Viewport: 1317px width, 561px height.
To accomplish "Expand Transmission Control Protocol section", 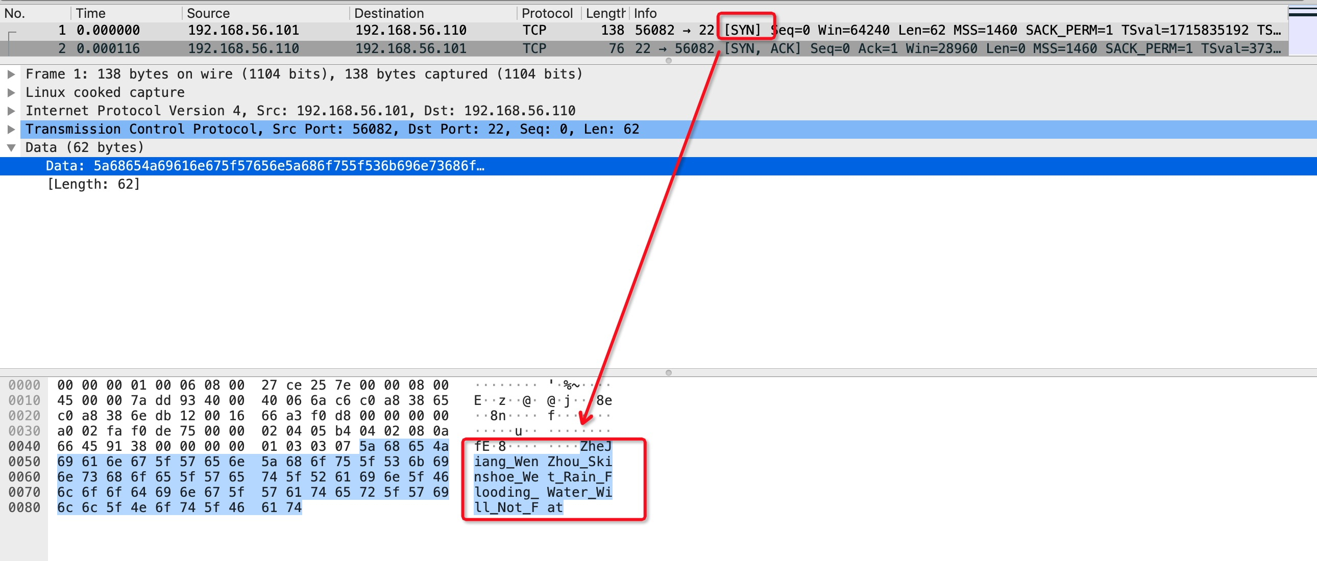I will click(11, 129).
